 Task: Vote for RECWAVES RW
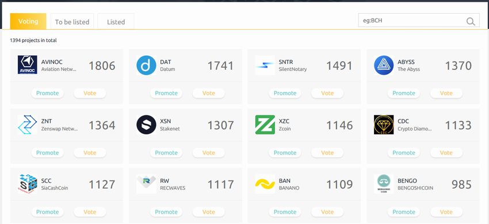(x=209, y=212)
